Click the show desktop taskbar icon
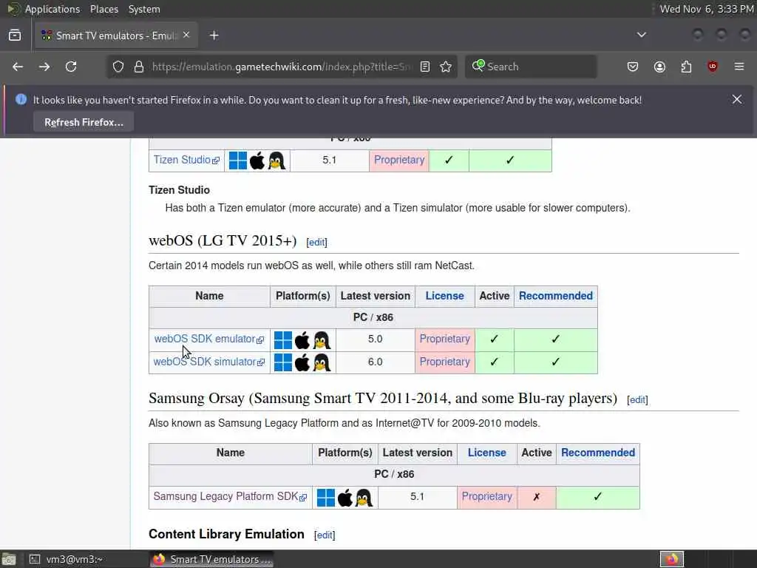Screen dimensions: 757x568 9,559
